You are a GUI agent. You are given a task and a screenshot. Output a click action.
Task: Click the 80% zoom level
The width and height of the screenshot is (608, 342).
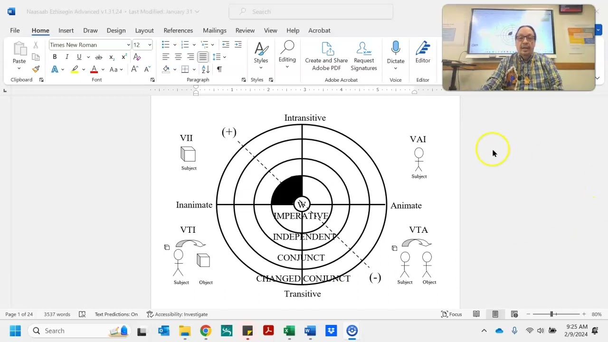[x=597, y=314]
